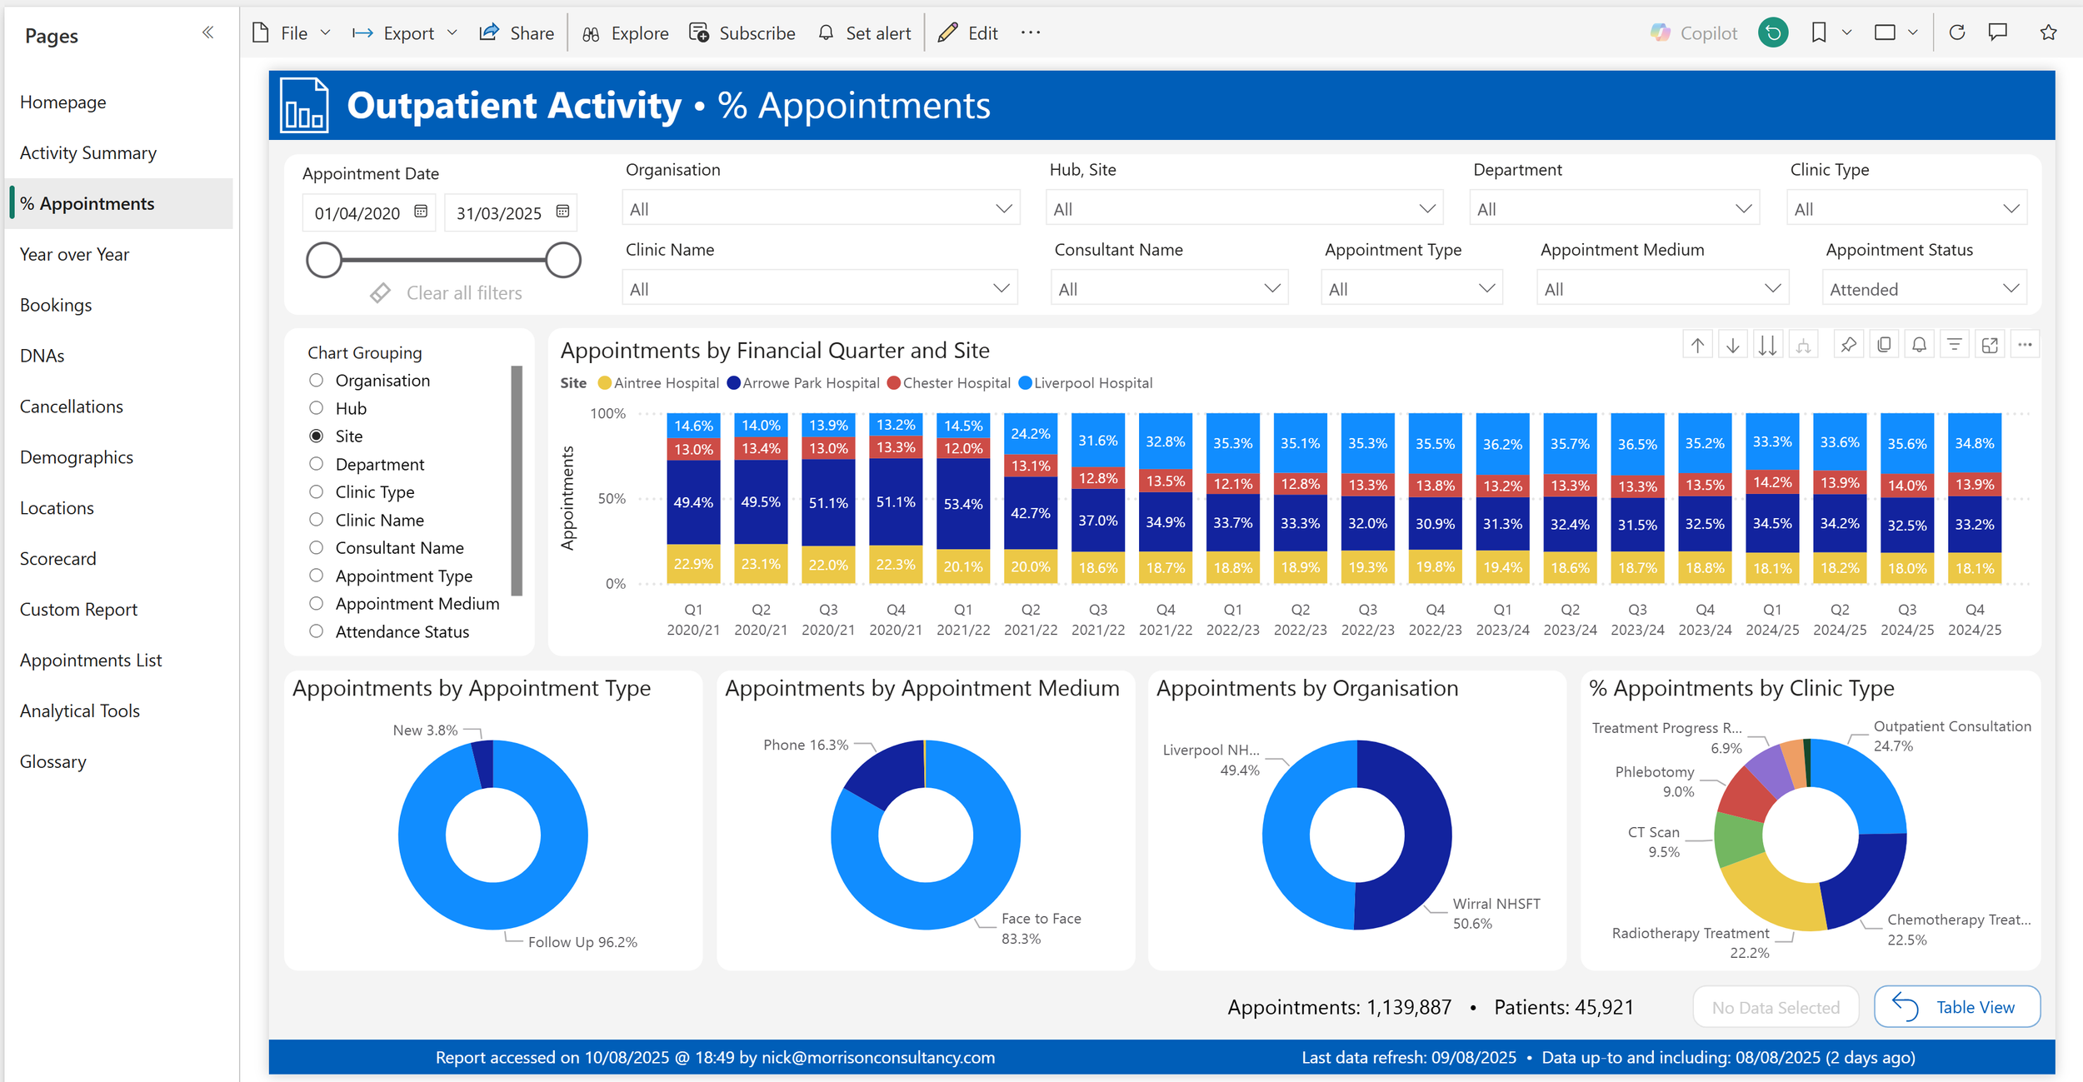Mark report as favorite with star icon

click(2048, 32)
